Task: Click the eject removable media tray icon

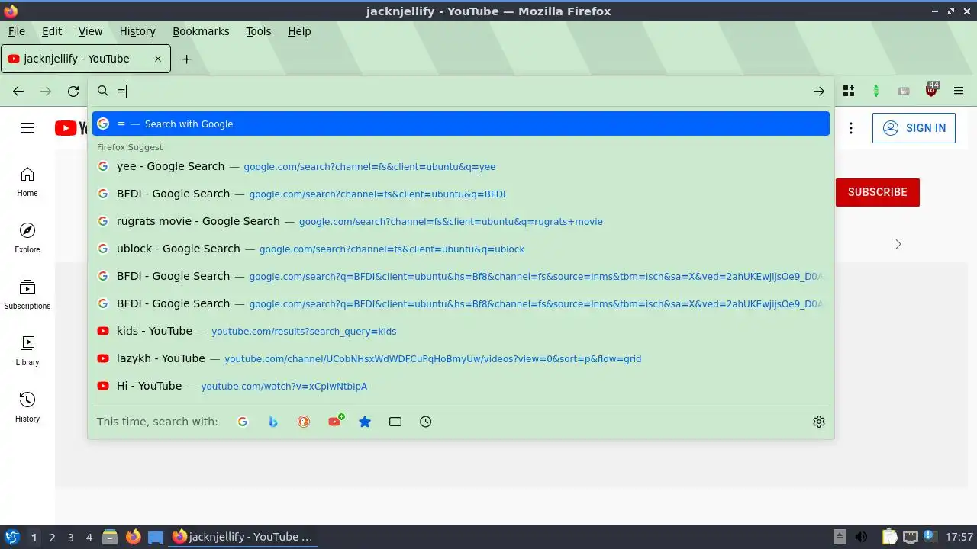Action: coord(839,537)
